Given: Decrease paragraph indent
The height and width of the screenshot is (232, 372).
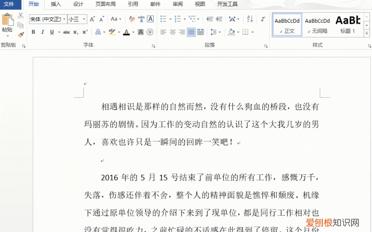Looking at the screenshot, I should pyautogui.click(x=210, y=19).
